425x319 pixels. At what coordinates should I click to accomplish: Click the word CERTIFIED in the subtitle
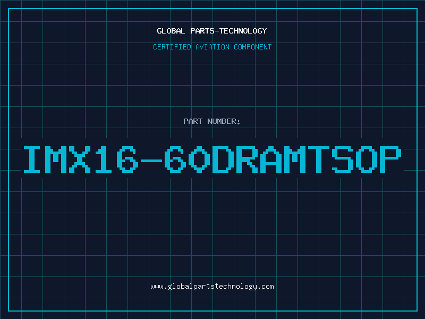[172, 47]
